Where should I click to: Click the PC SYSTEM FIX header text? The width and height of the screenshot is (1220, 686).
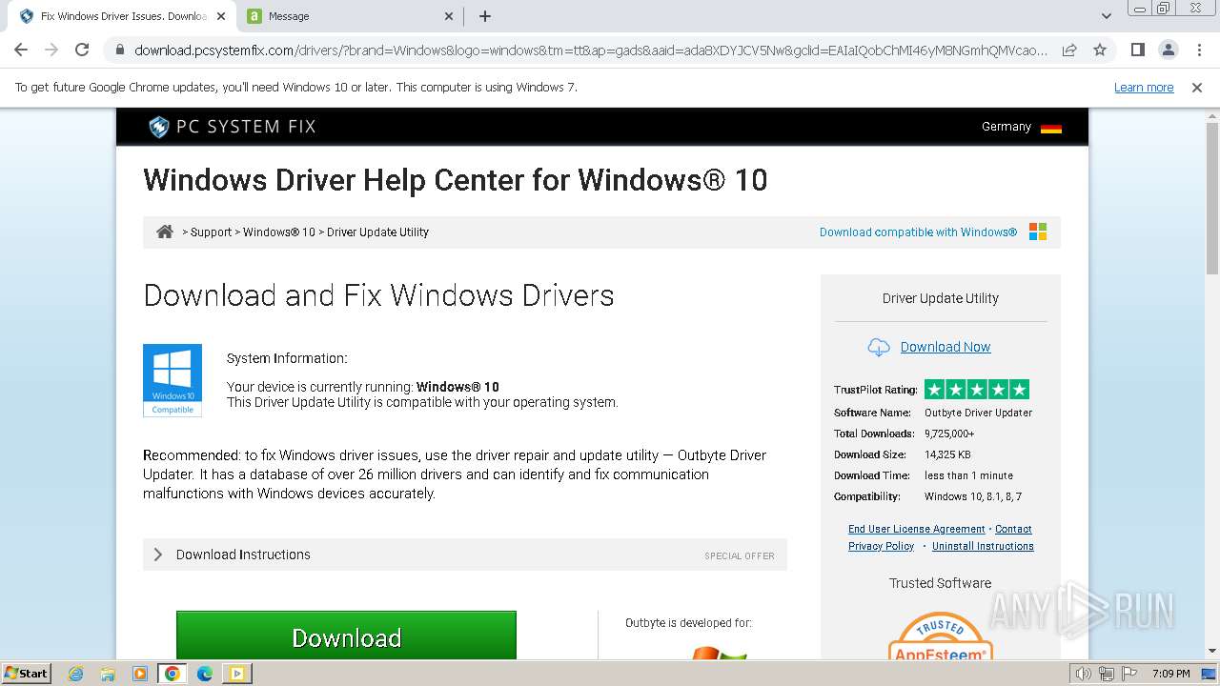click(246, 127)
